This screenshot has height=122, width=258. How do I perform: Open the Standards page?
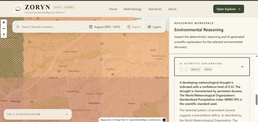click(155, 9)
